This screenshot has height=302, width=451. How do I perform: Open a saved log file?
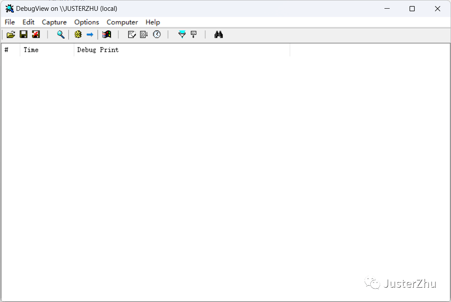click(x=11, y=34)
